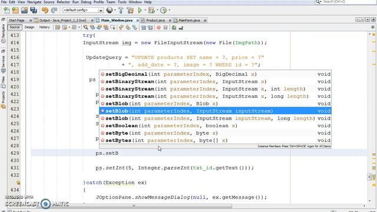
Task: Toggle Bookmark icon in editor toolbar
Action: click(x=135, y=28)
